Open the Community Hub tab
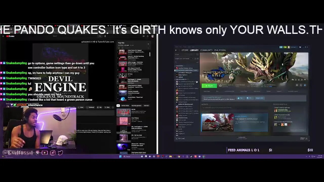 click(229, 91)
